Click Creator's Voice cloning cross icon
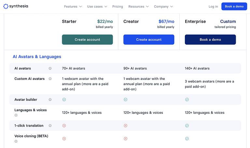 coord(126,139)
